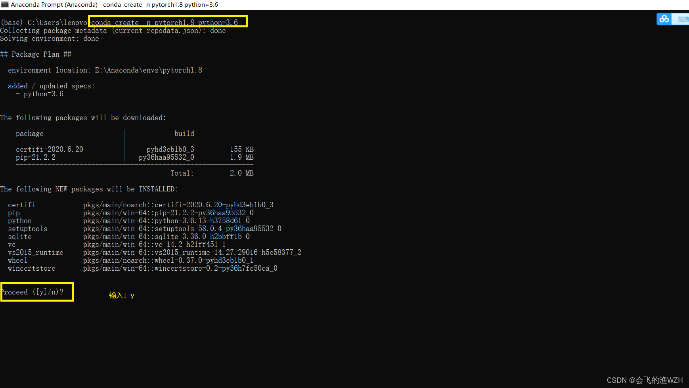
Task: Click 'vs2015_runtime' in the installed list
Action: pos(36,252)
